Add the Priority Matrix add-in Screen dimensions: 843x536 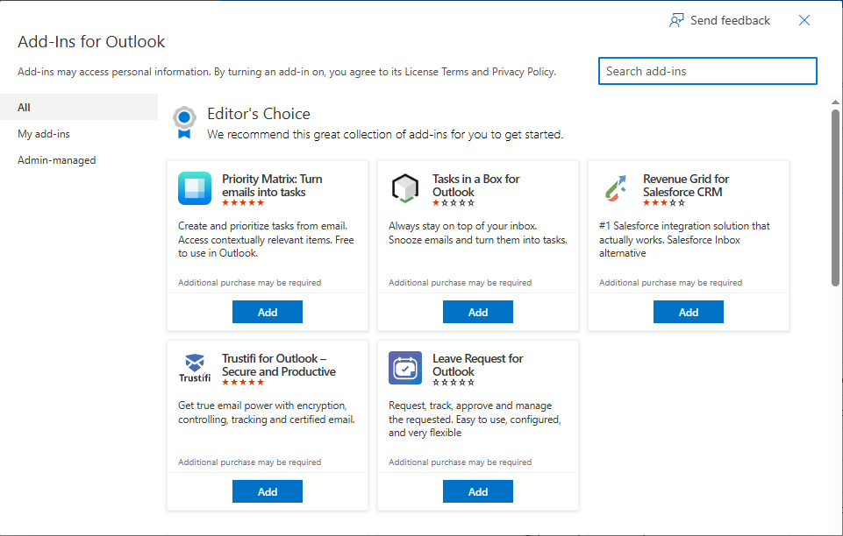point(268,313)
